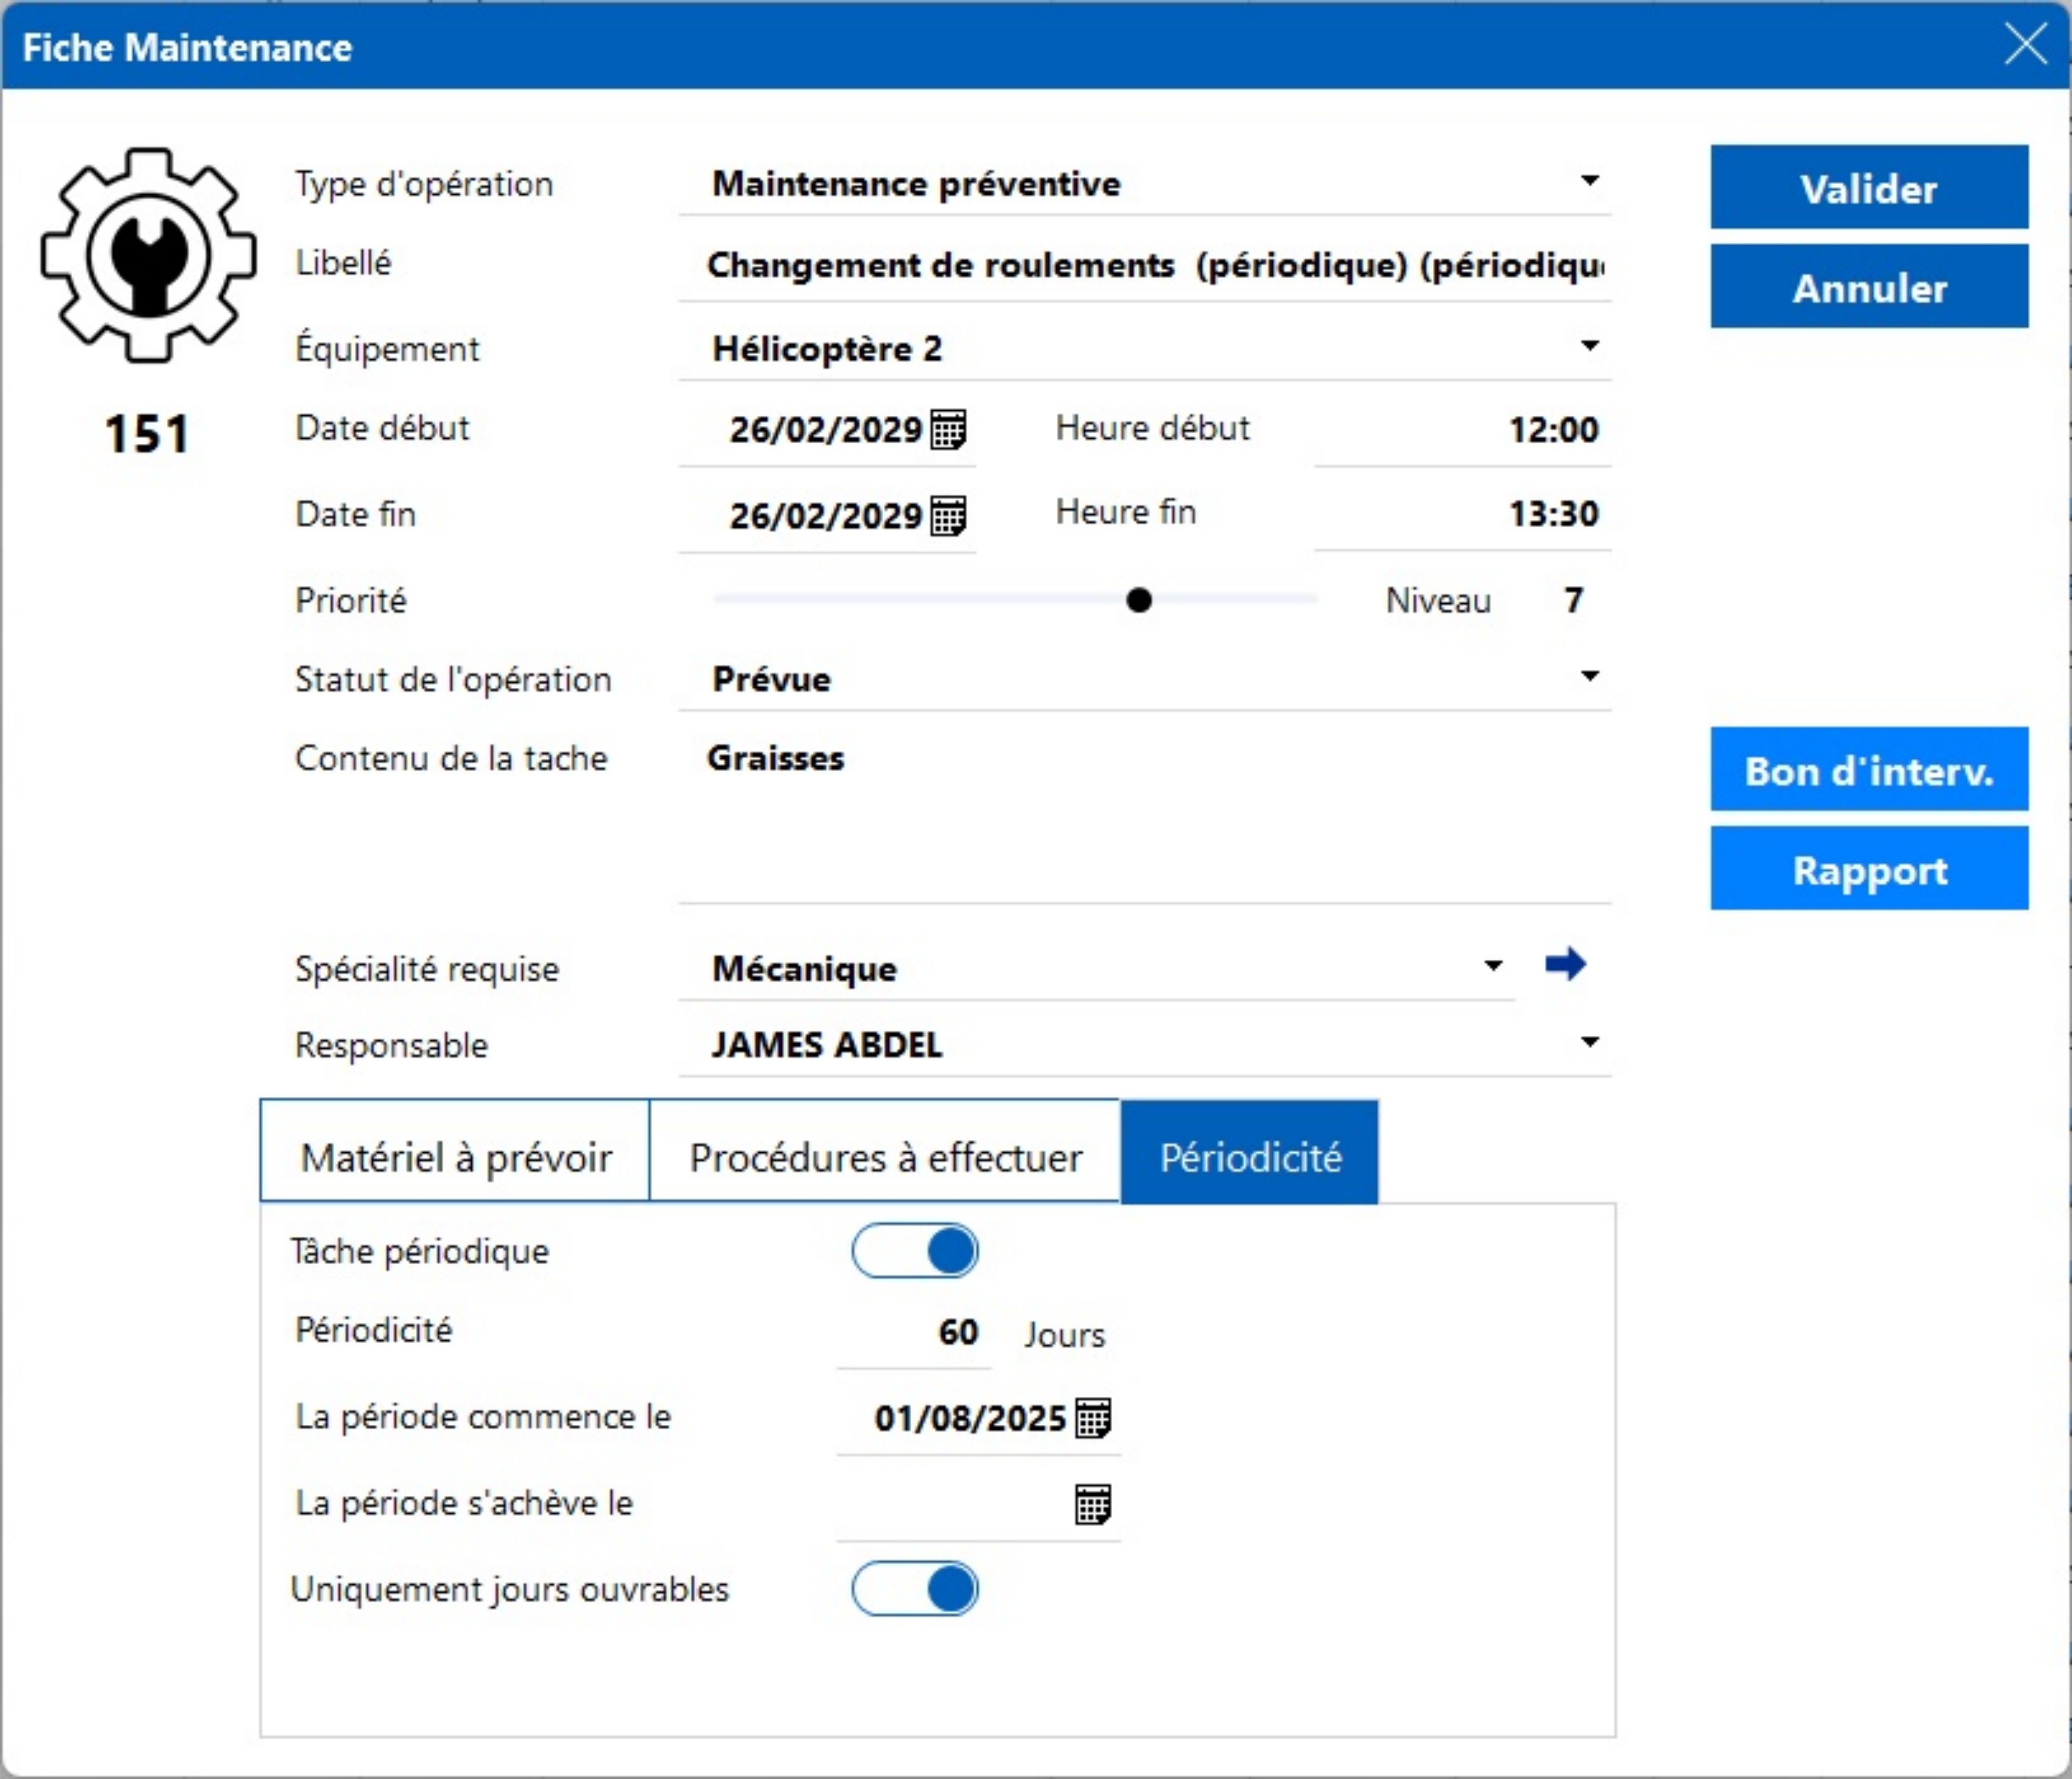Click the Priorité slider handle
The image size is (2072, 1779).
pyautogui.click(x=1138, y=600)
